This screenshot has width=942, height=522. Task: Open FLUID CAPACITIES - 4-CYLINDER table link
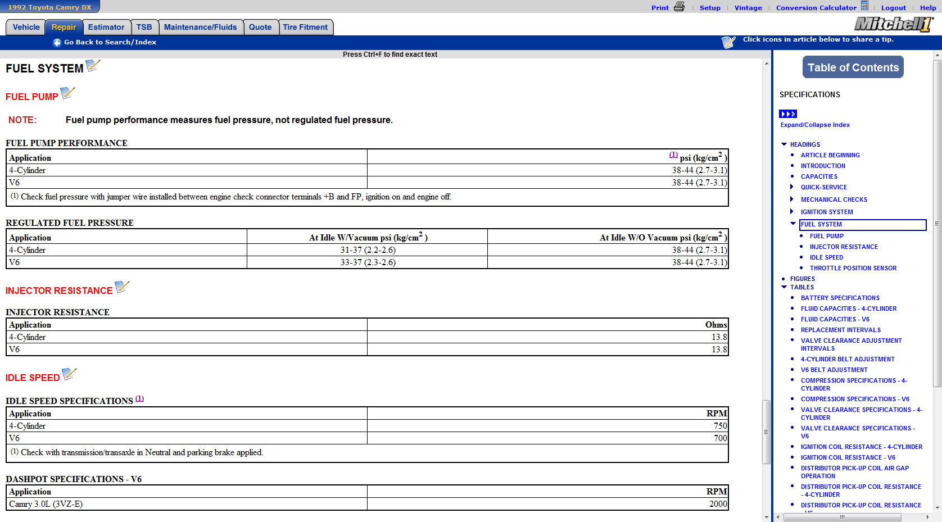pyautogui.click(x=849, y=308)
